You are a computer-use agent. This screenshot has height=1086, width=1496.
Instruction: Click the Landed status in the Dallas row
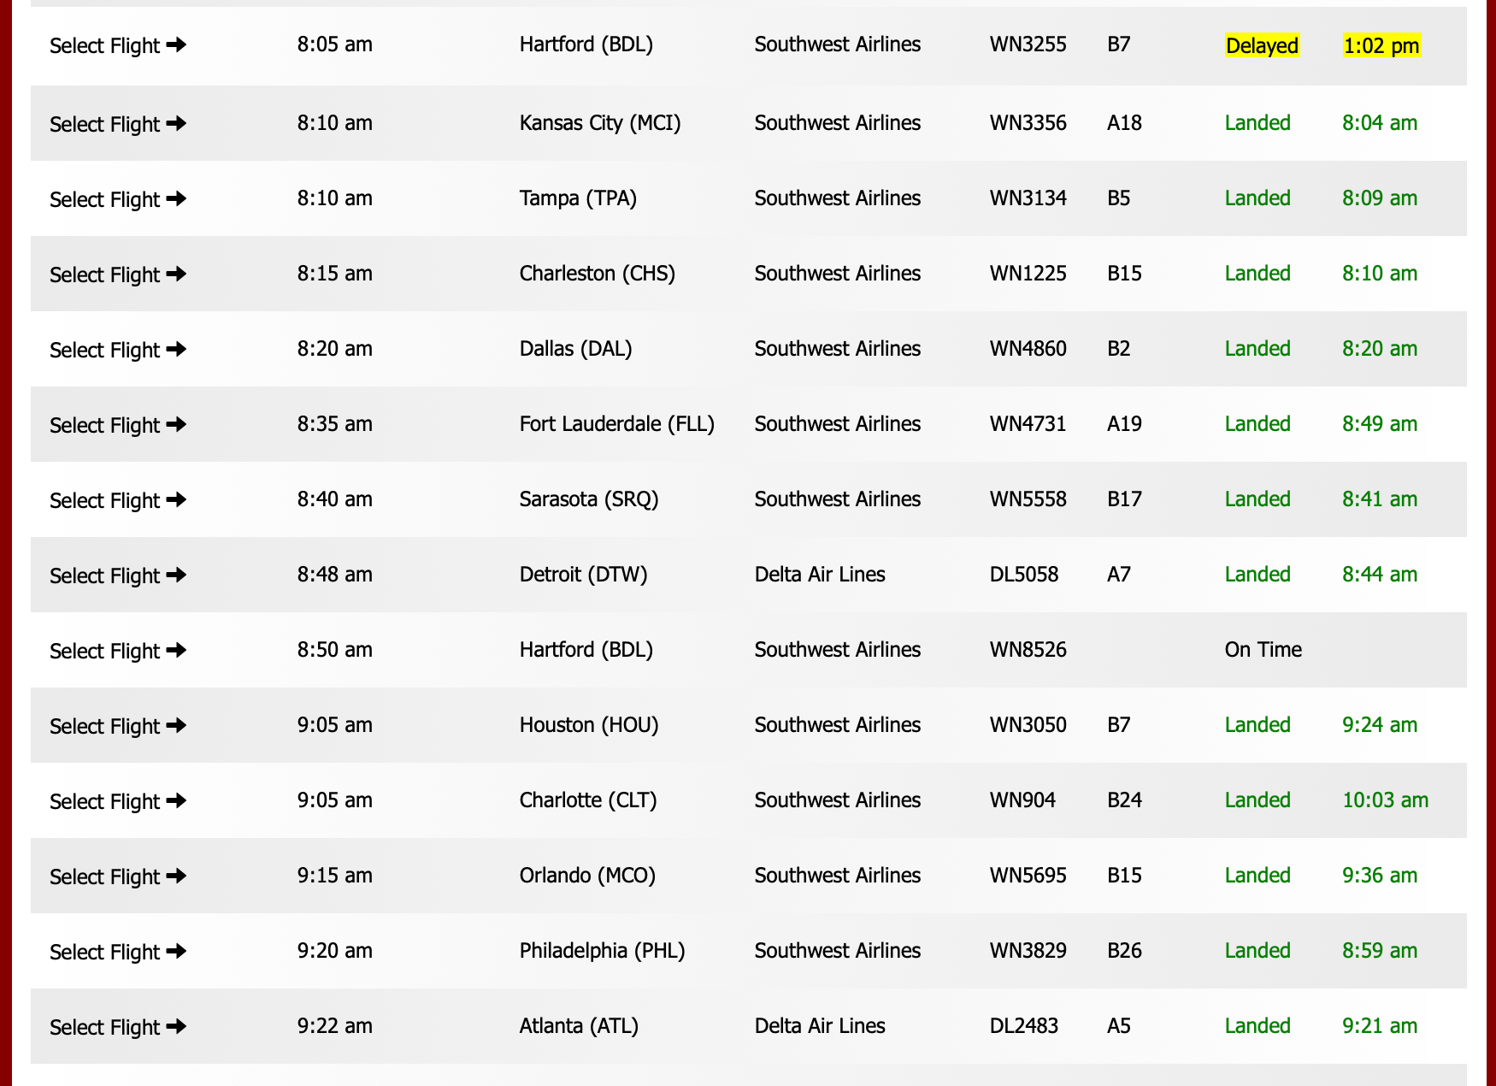tap(1257, 348)
